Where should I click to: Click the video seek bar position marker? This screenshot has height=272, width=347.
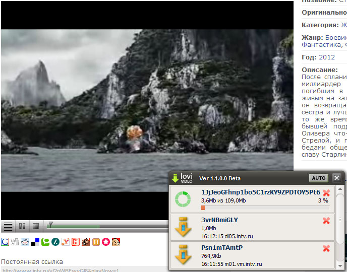click(x=50, y=225)
